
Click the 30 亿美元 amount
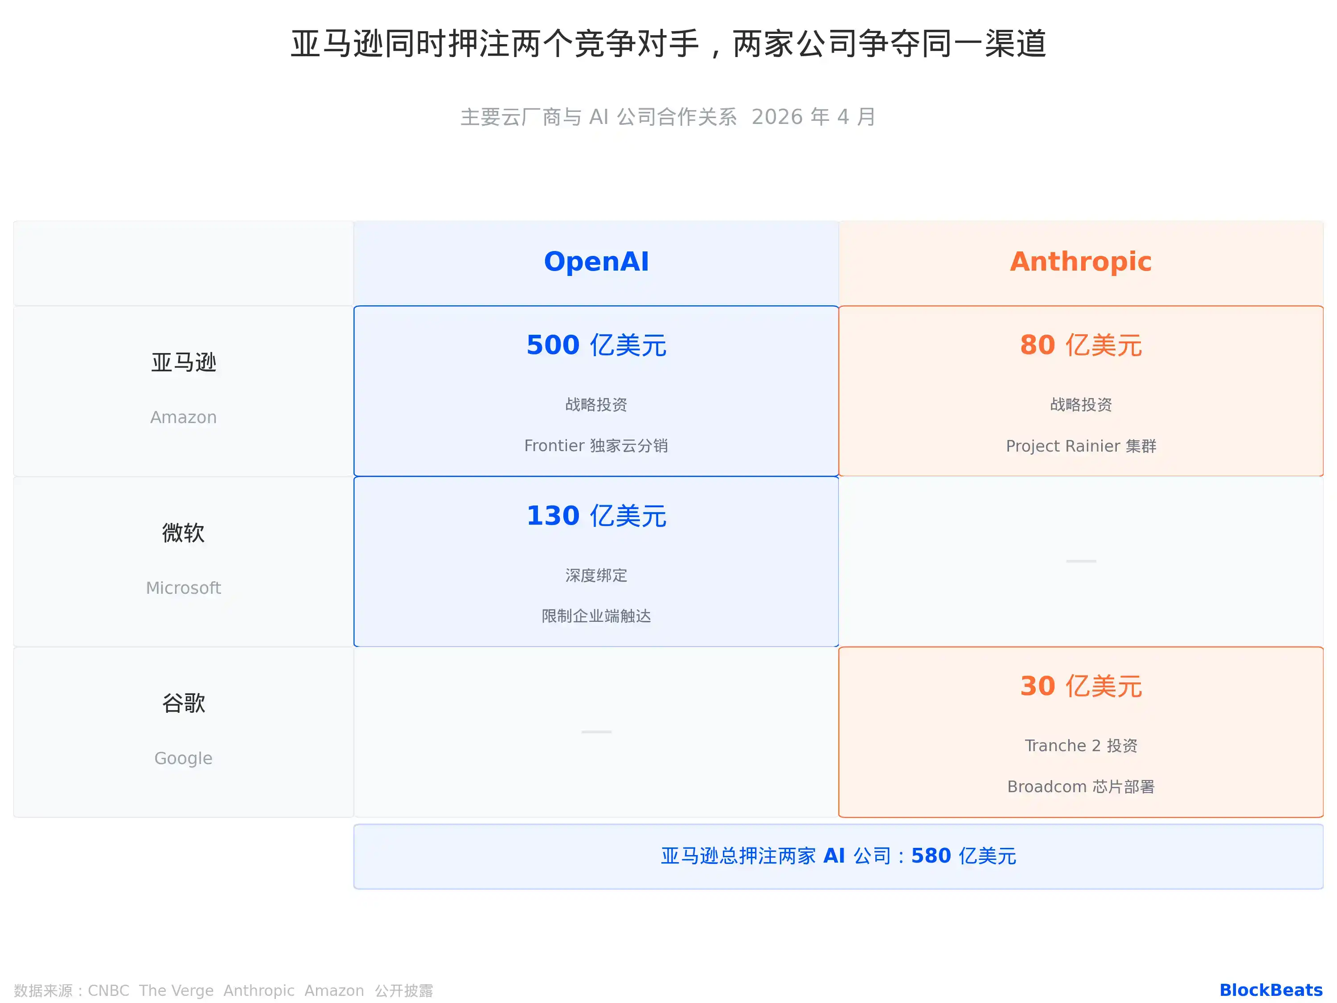point(1080,686)
